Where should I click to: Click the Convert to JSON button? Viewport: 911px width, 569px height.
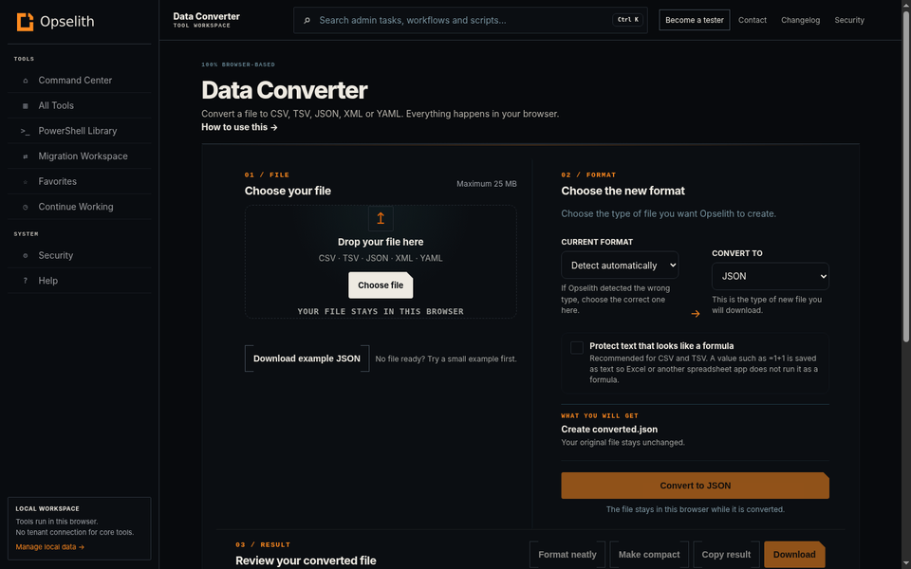pos(695,486)
